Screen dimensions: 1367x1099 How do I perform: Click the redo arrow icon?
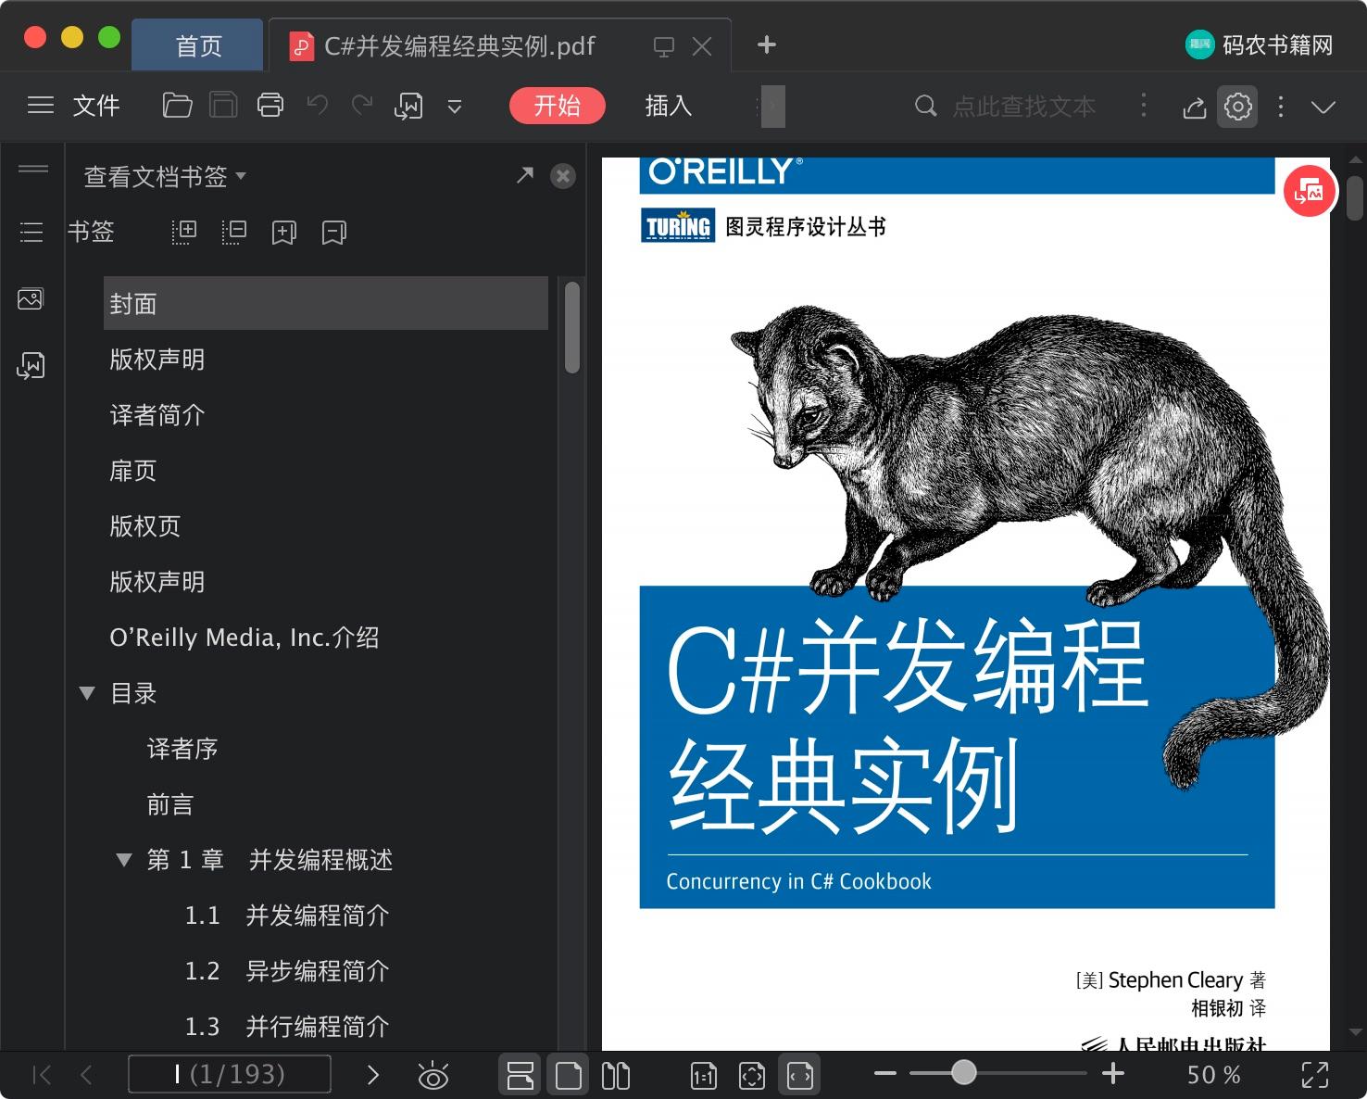[362, 106]
